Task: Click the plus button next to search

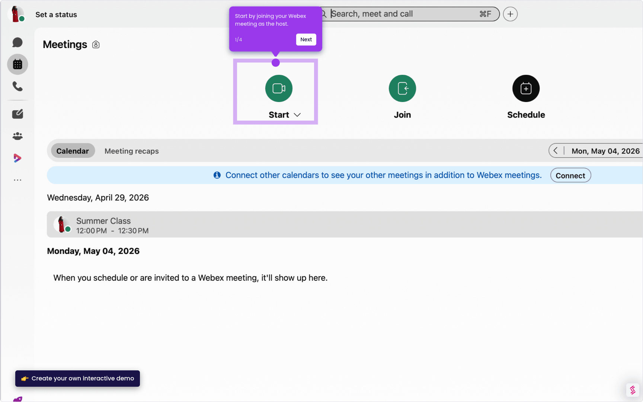Action: click(510, 14)
